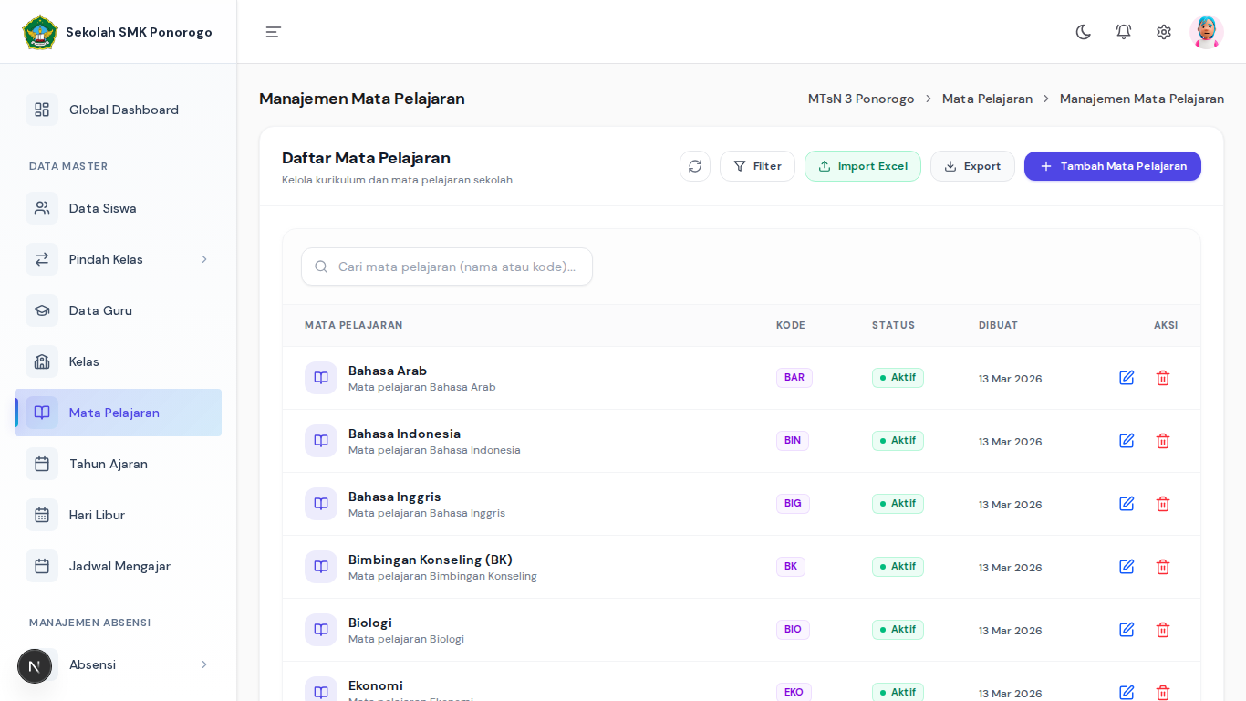
Task: Navigate to Kelas page
Action: click(x=119, y=361)
